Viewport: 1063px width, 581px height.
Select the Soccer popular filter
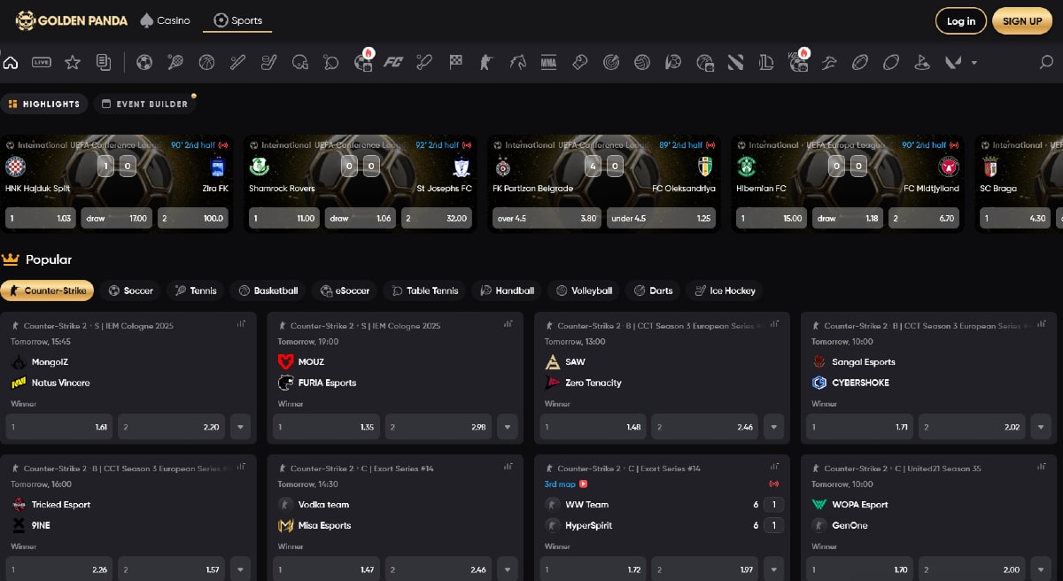pyautogui.click(x=130, y=290)
